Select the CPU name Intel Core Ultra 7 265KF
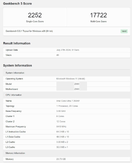This screenshot has height=163, width=132. (68, 101)
